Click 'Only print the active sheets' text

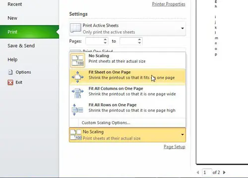(x=109, y=32)
